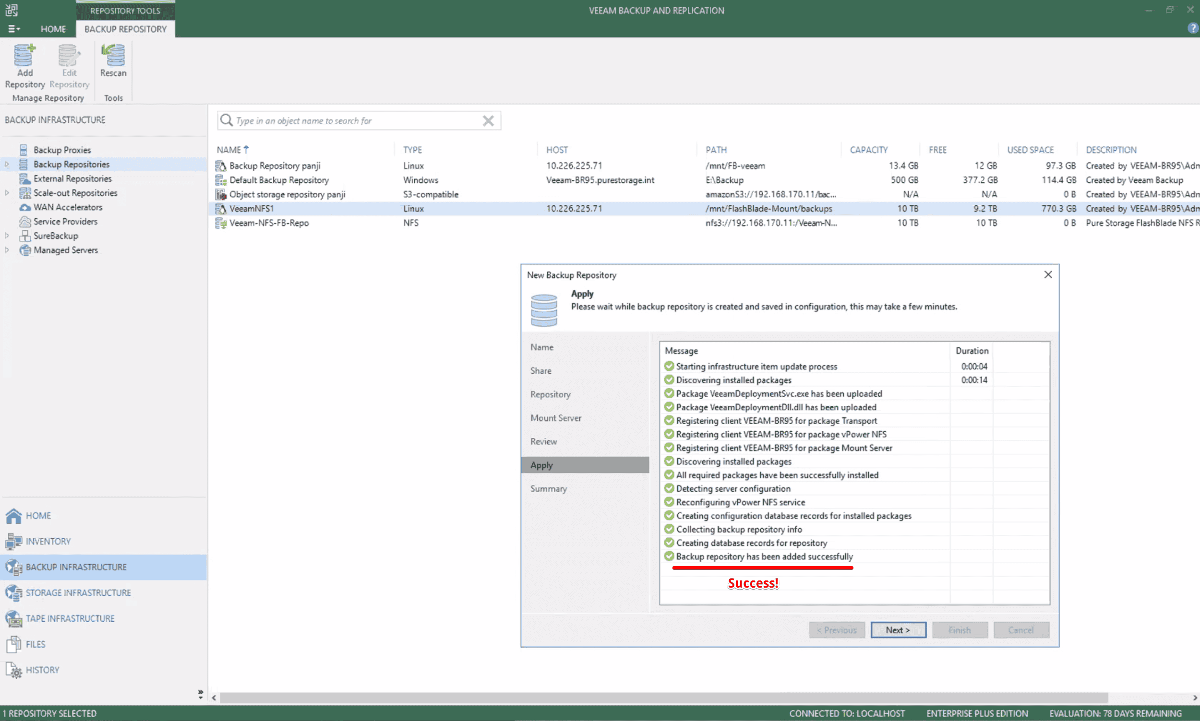Click the "Veeam-BR95.purestorage.int" host cell

[600, 180]
